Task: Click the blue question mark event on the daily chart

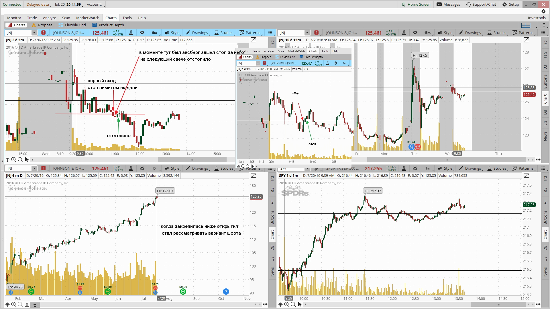Action: 226,292
